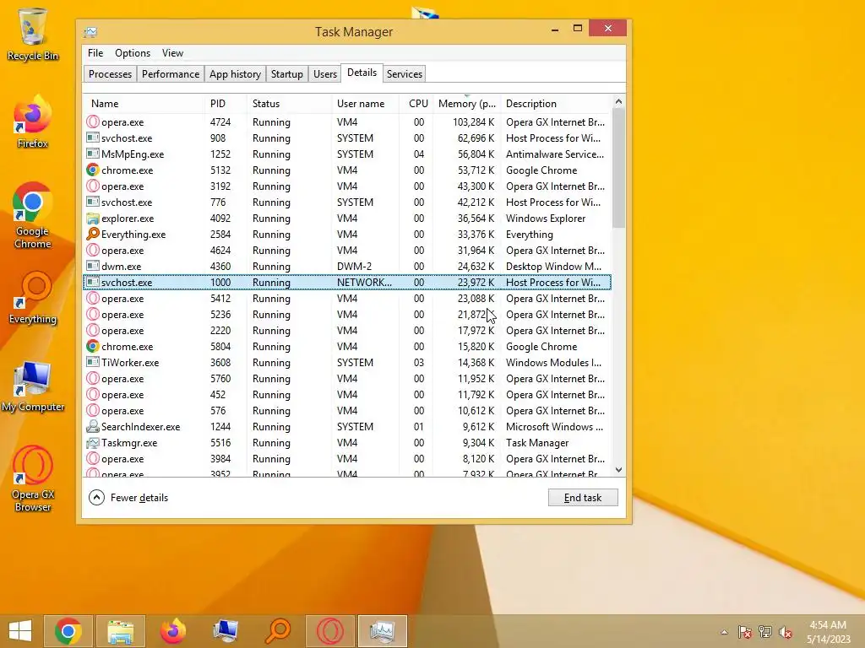This screenshot has height=648, width=865.
Task: Click the SearchIndexer.exe process icon
Action: [93, 426]
